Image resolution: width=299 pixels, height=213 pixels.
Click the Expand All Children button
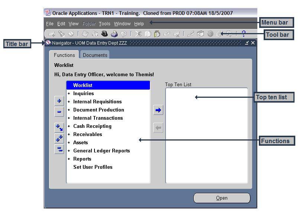pos(59,128)
